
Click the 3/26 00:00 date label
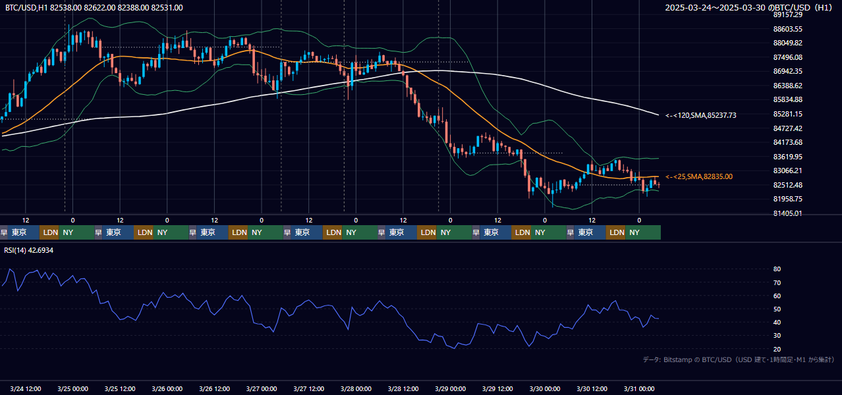tap(167, 388)
